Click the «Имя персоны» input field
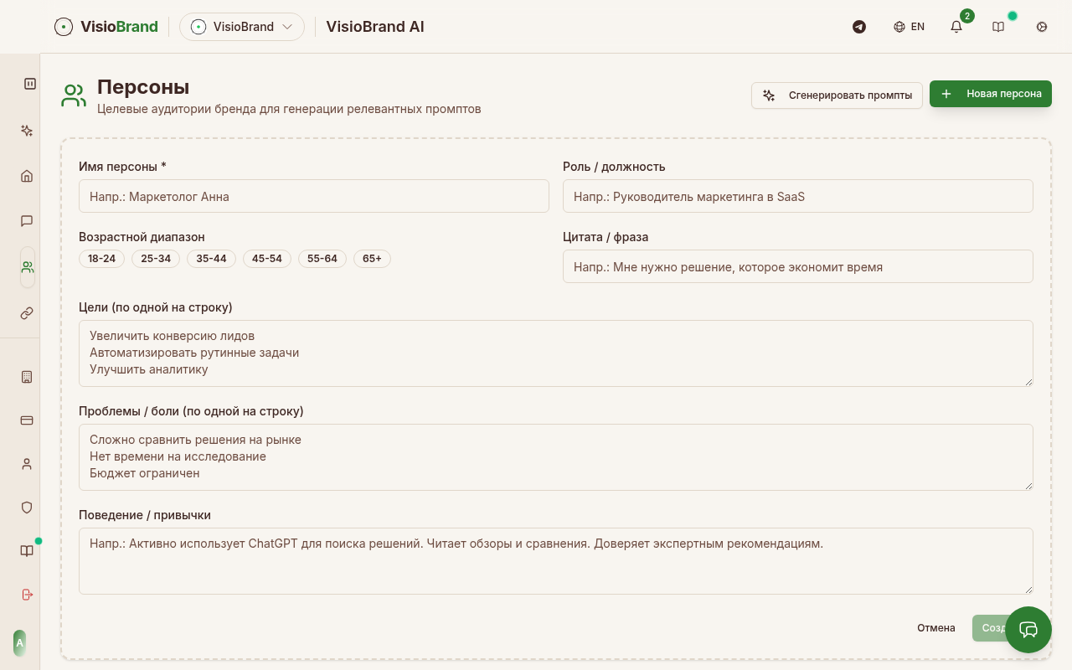 point(313,197)
